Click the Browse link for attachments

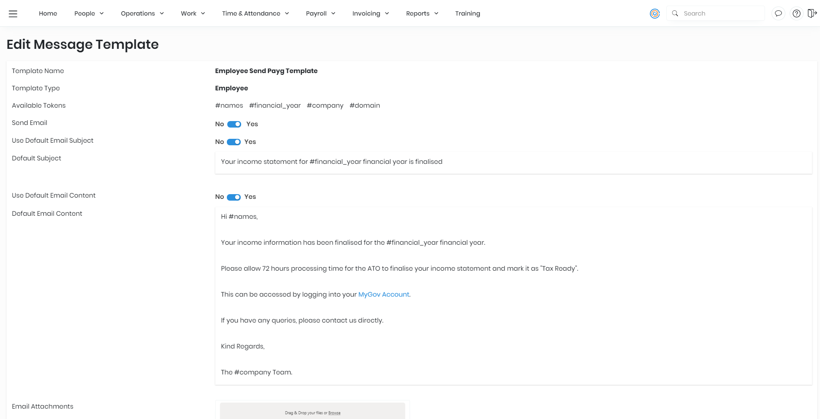[334, 413]
